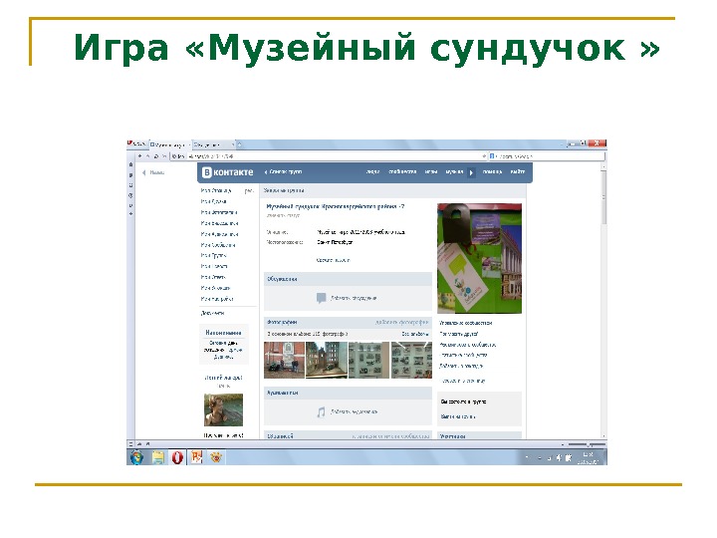Viewport: 717px width, 538px height.
Task: Click the browser Forward arrow
Action: click(x=147, y=156)
